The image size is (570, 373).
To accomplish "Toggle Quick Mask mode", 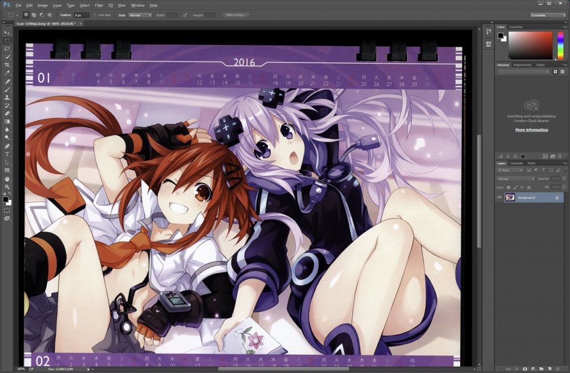I will click(x=7, y=210).
